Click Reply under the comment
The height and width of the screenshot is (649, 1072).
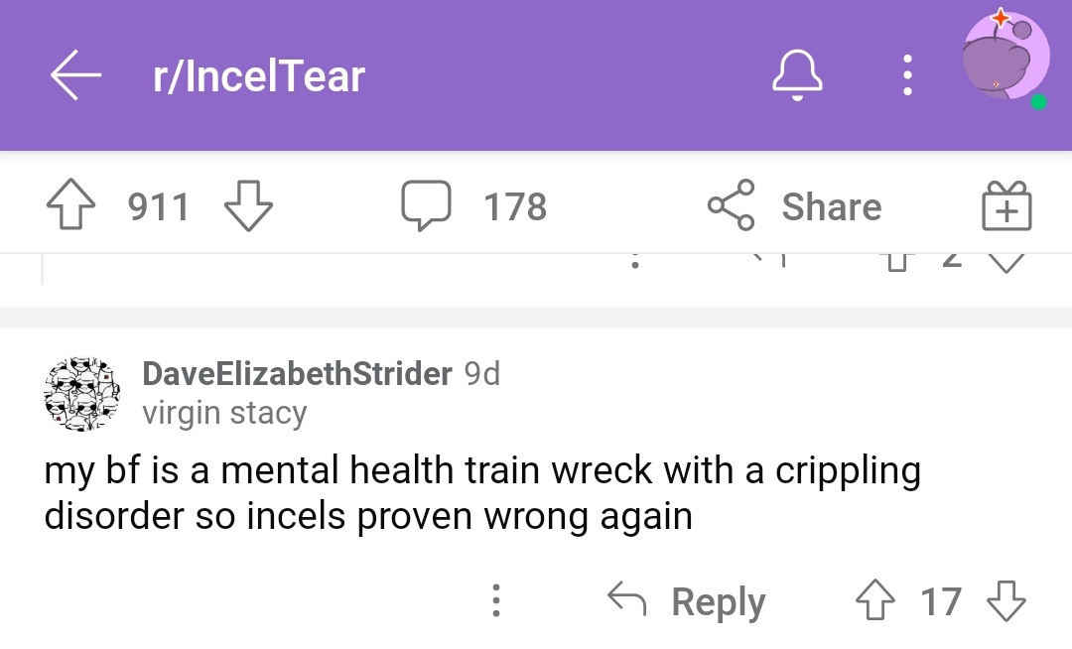pyautogui.click(x=718, y=601)
